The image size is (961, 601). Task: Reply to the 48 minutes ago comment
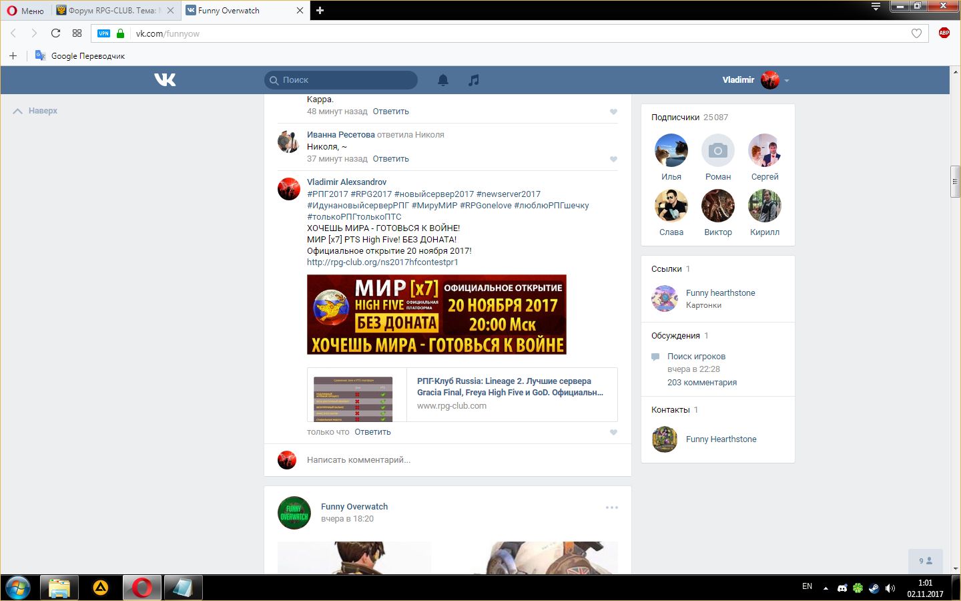point(390,112)
